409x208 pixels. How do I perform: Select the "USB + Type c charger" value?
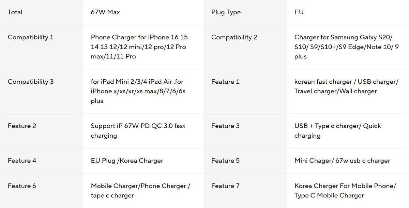(x=337, y=131)
